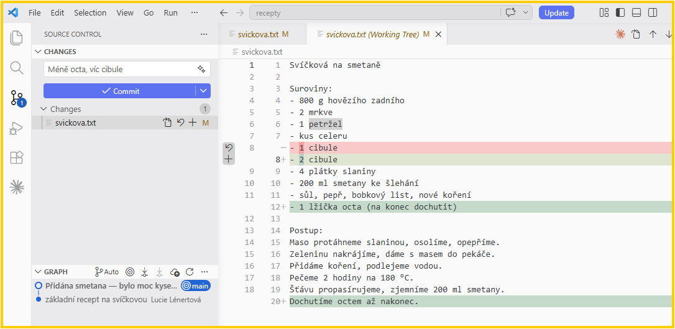Screen dimensions: 675x329
Task: Open the Run menu
Action: click(170, 13)
